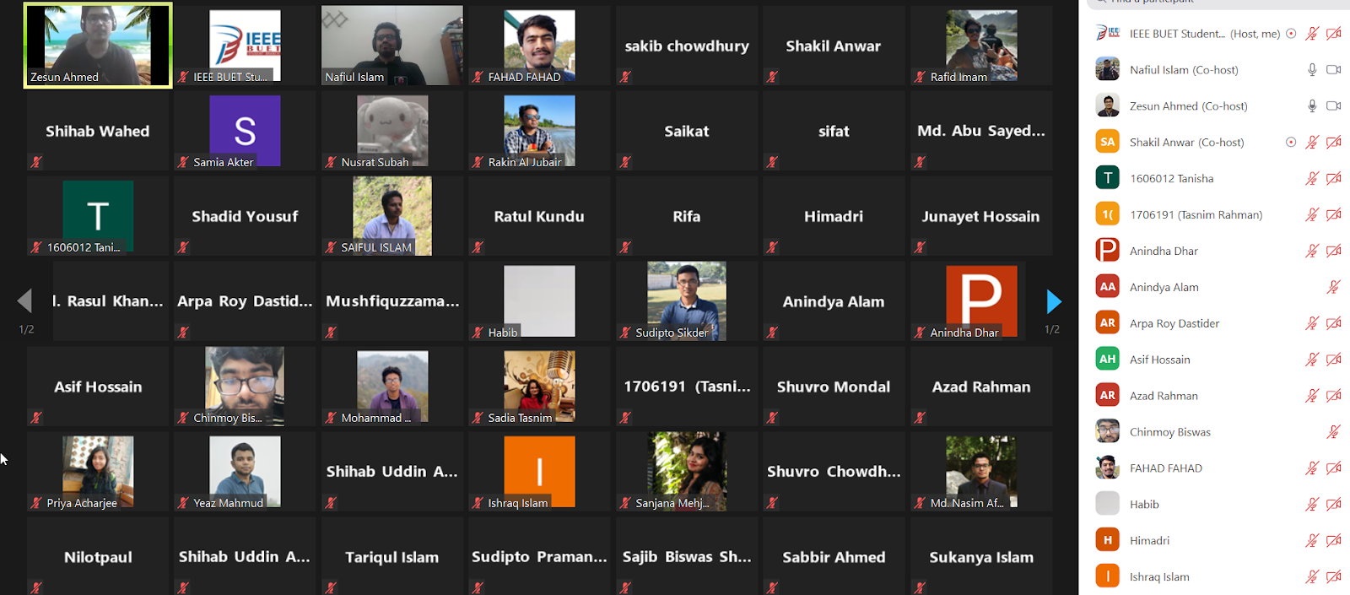
Task: Go to previous gallery page arrow
Action: (x=25, y=301)
